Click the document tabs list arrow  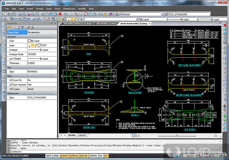pos(220,23)
